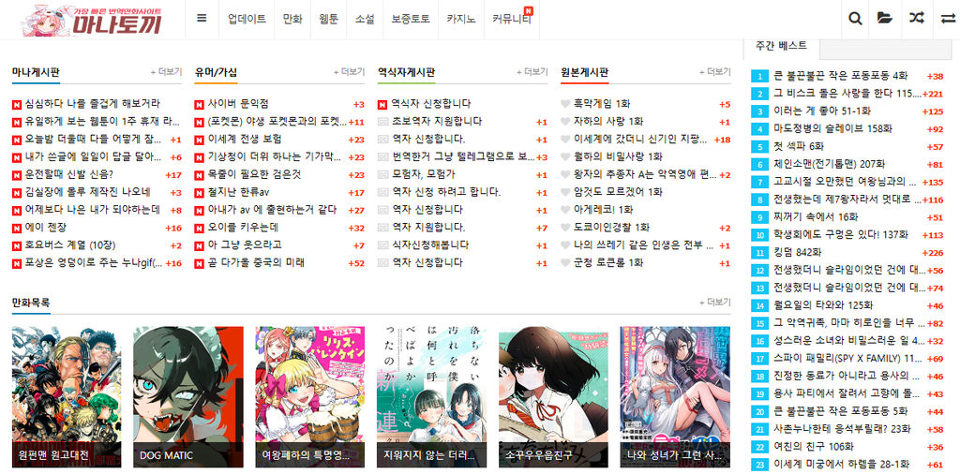Click the shuffle random icon
The width and height of the screenshot is (960, 474).
pos(916,19)
